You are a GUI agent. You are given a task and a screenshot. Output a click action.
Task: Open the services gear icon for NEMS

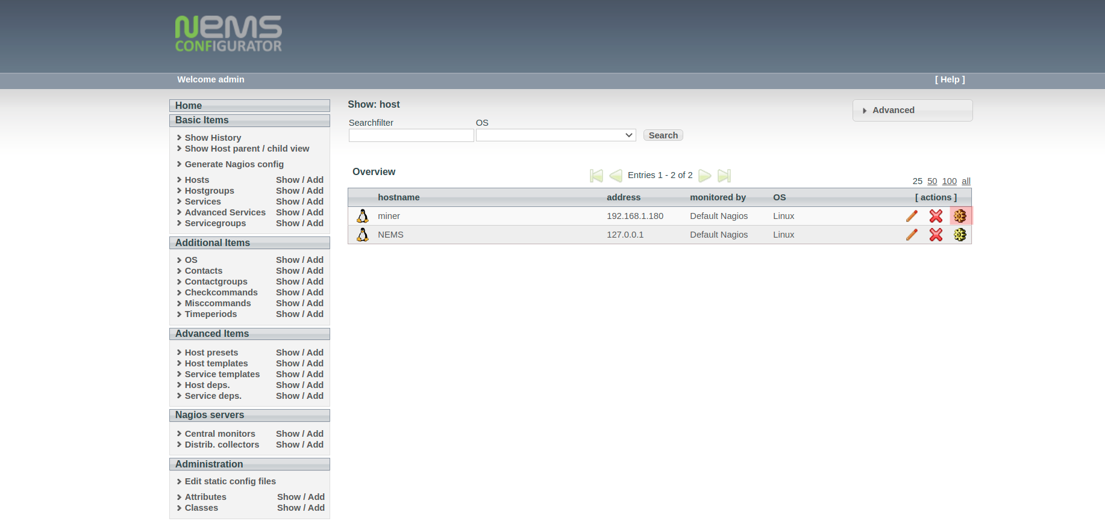point(960,235)
